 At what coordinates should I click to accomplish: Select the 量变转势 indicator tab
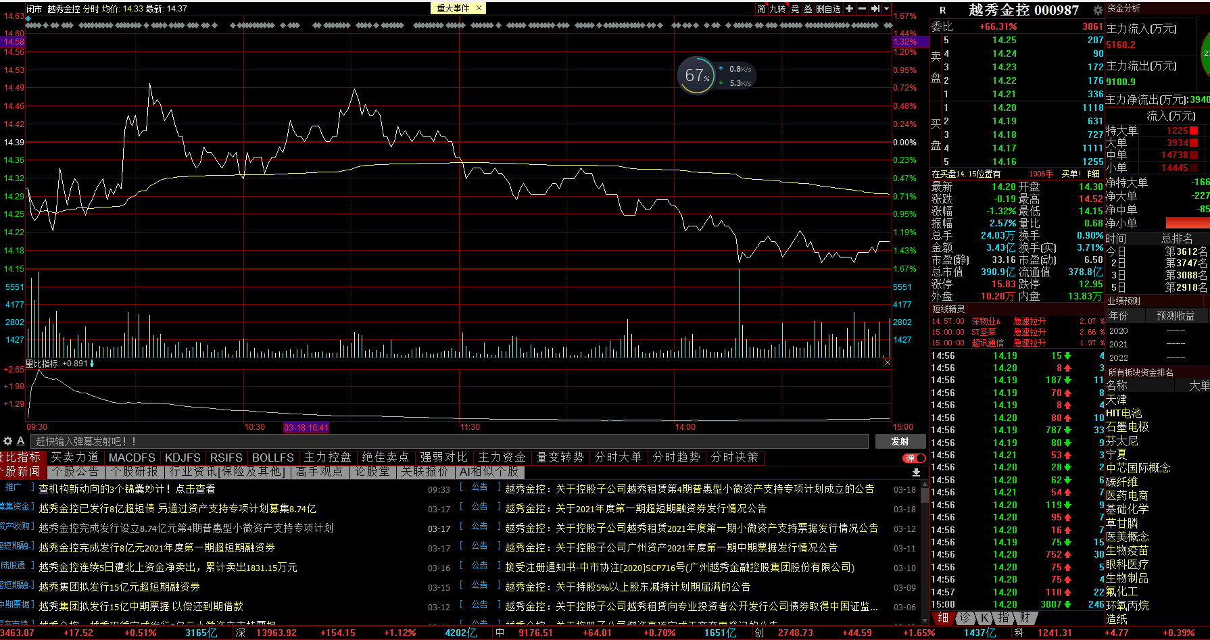[560, 458]
